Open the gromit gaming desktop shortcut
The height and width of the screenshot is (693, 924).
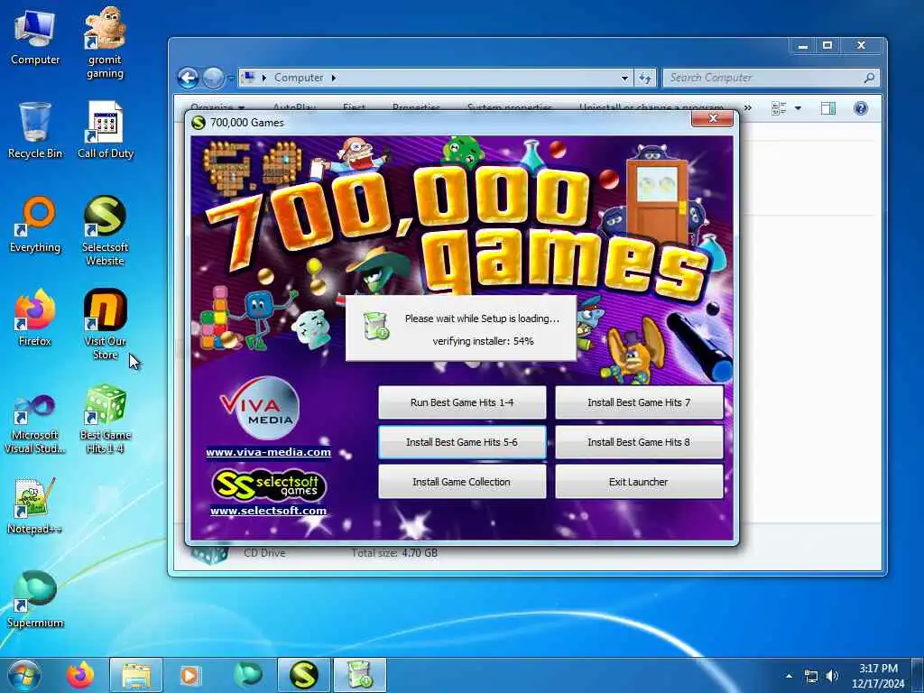[105, 42]
